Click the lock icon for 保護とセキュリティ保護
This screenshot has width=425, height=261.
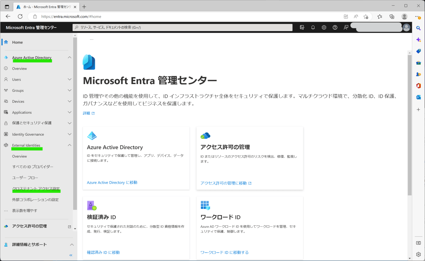(6, 123)
